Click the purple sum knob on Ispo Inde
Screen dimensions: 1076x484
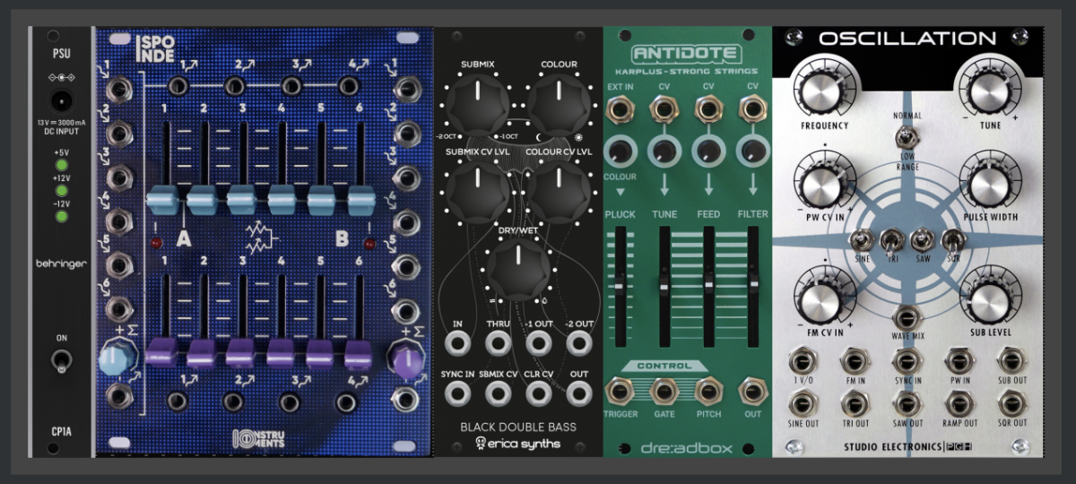(x=406, y=362)
